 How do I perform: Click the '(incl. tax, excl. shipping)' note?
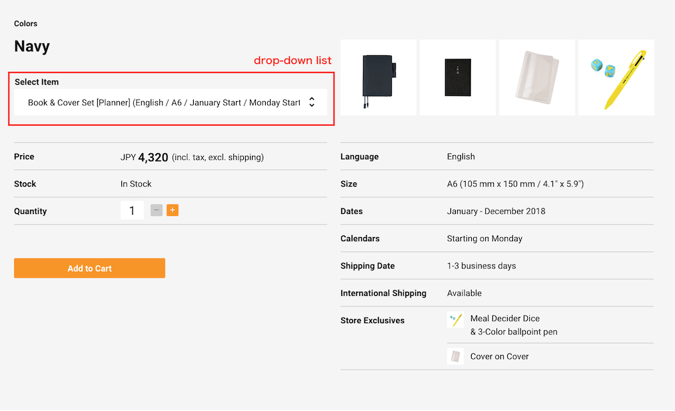coord(218,157)
